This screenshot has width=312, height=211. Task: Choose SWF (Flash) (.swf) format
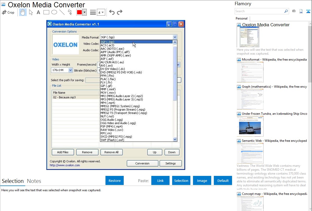click(136, 140)
